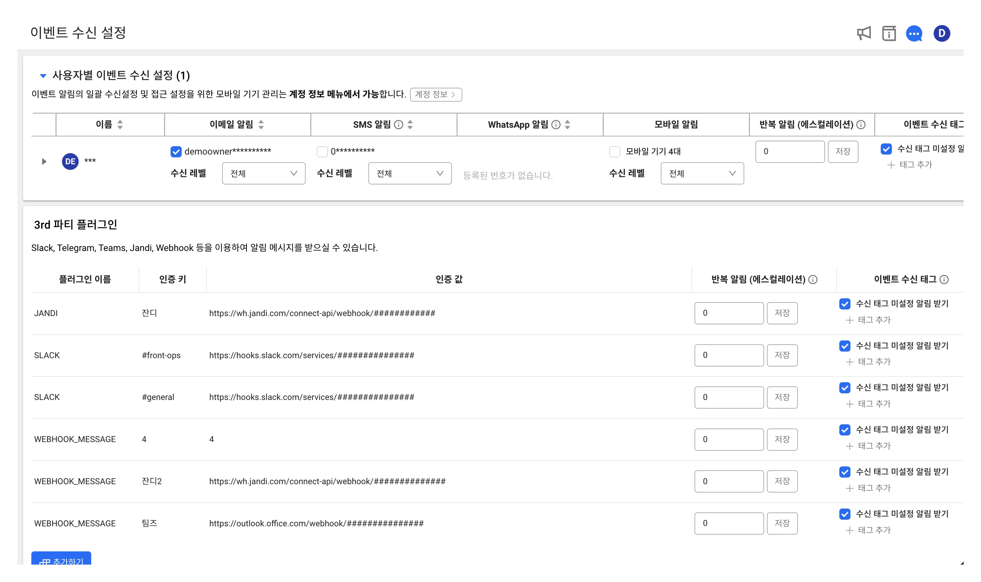Uncheck the demoowner email alert checkbox
Image resolution: width=981 pixels, height=582 pixels.
[176, 151]
